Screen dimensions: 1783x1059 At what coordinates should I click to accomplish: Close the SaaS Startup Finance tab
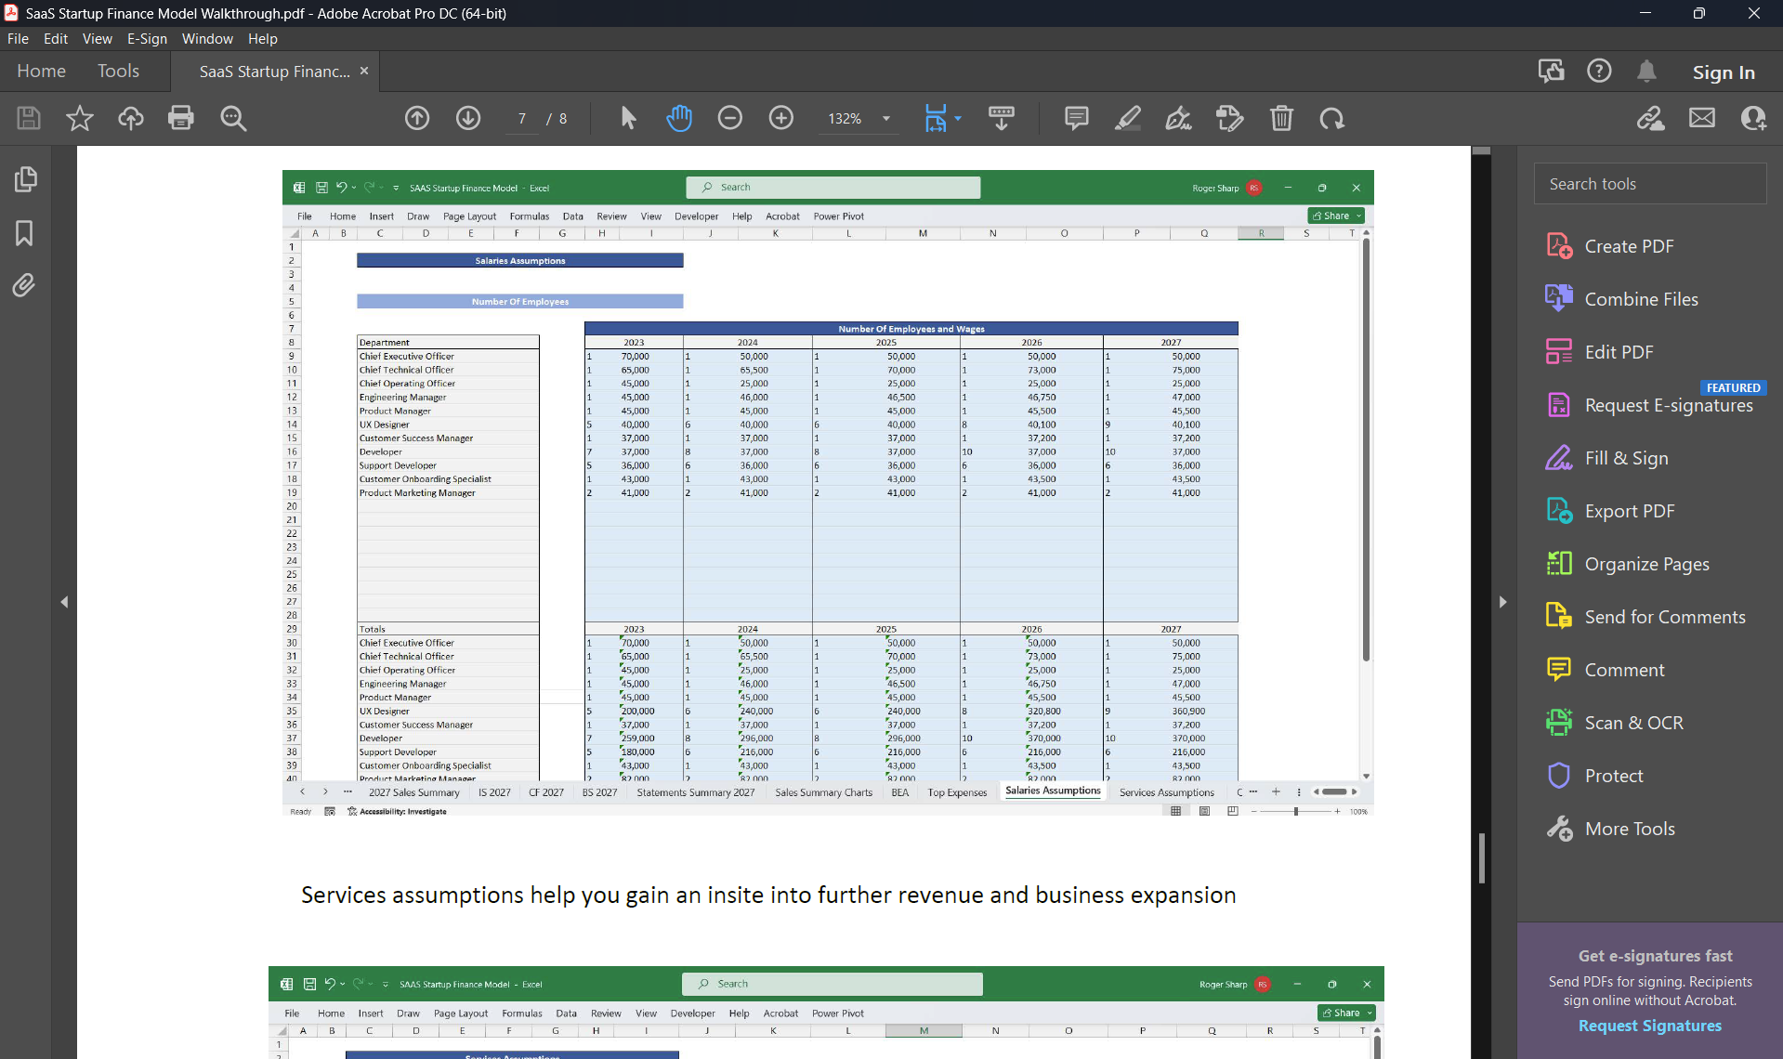coord(364,72)
